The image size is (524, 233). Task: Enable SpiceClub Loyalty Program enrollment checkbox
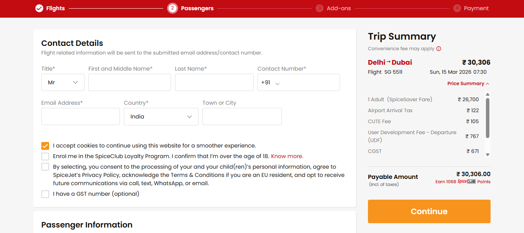pyautogui.click(x=45, y=157)
